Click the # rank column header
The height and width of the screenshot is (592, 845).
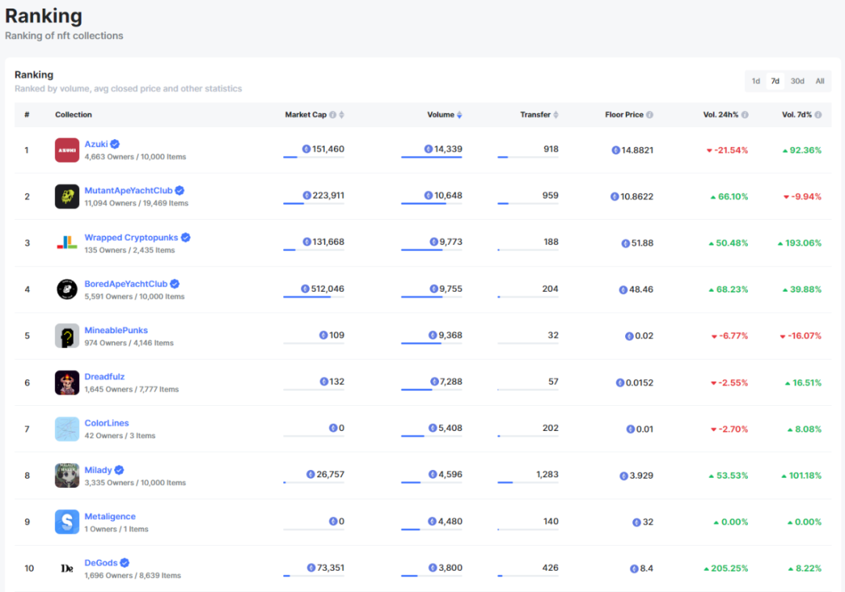(27, 115)
